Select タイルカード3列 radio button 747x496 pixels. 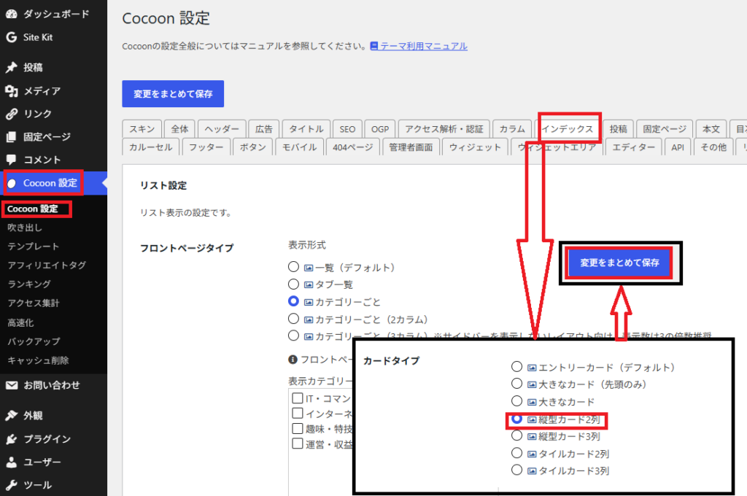(x=517, y=470)
